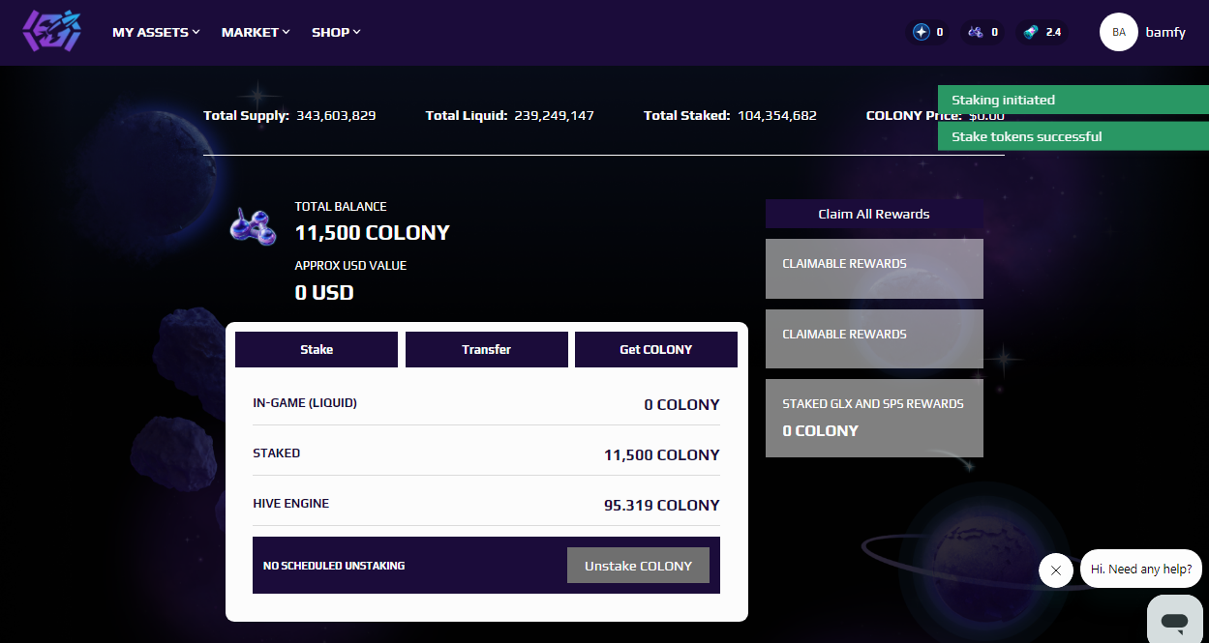Select the Stake tab
This screenshot has height=643, width=1209.
coord(317,350)
